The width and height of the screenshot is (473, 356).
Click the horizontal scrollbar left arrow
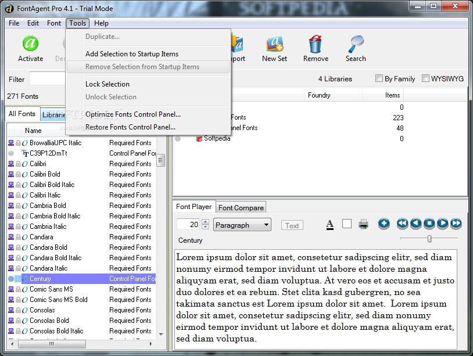coord(12,344)
